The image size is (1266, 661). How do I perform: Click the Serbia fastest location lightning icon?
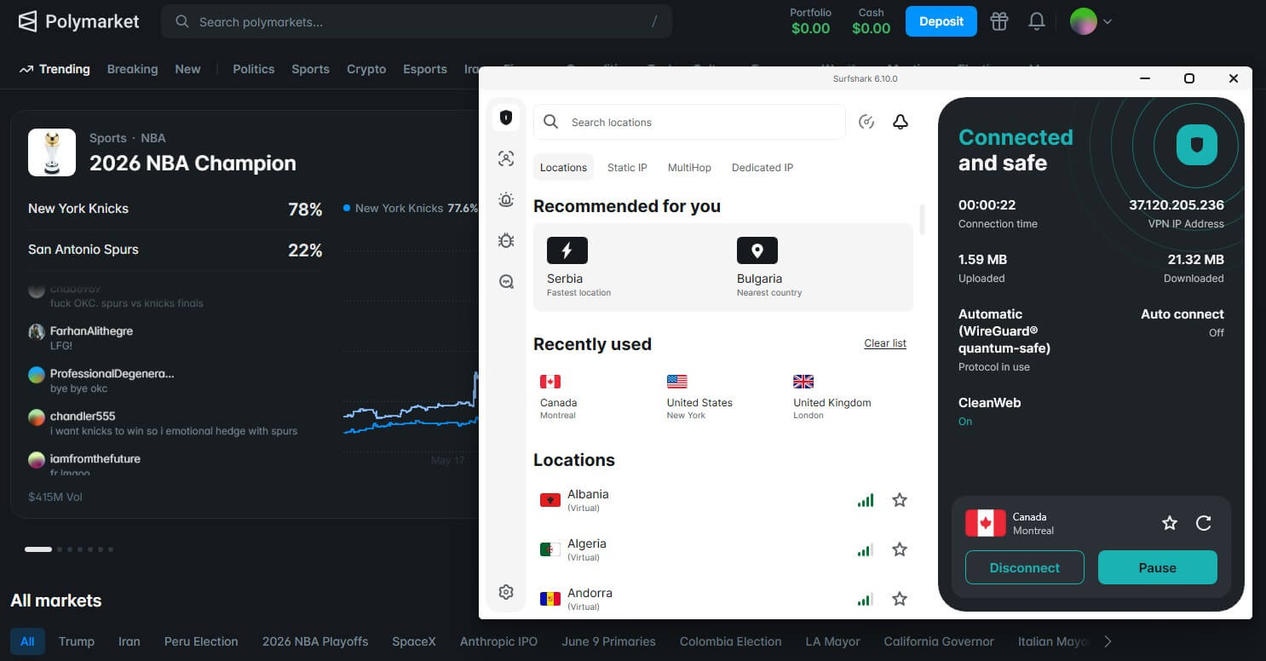point(567,250)
